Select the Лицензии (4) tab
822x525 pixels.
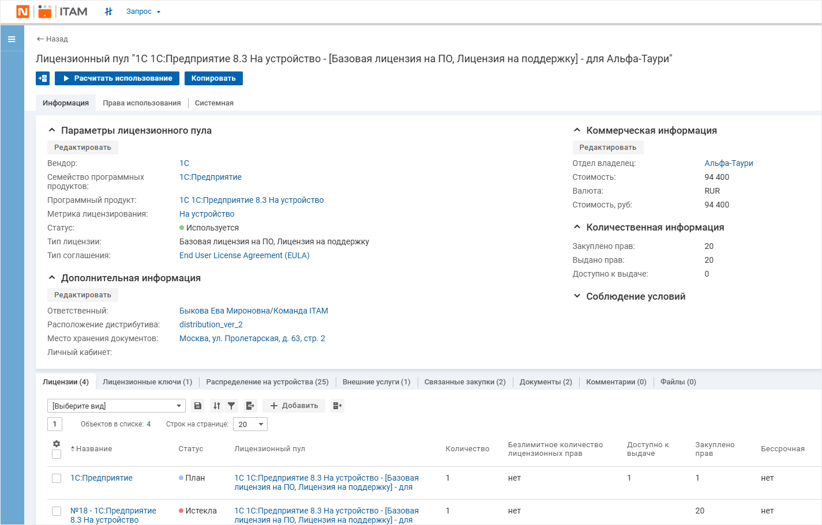(66, 382)
